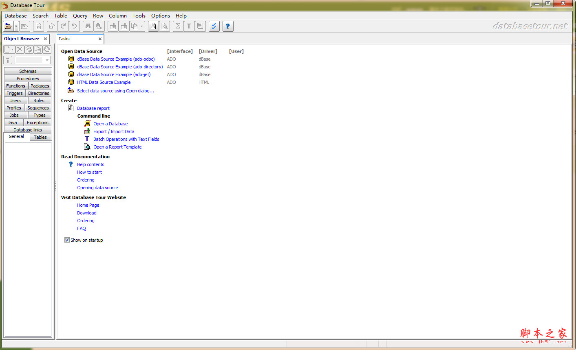Click the binoculars replace A-B icon
The height and width of the screenshot is (350, 576).
pyautogui.click(x=99, y=26)
